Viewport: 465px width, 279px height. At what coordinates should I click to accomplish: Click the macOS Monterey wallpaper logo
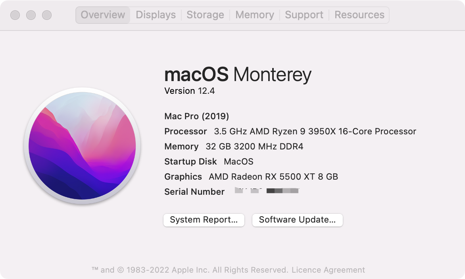pos(82,145)
